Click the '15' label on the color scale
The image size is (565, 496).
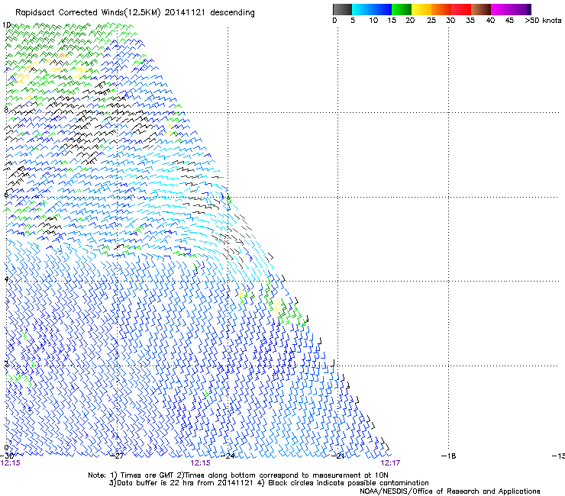click(392, 21)
